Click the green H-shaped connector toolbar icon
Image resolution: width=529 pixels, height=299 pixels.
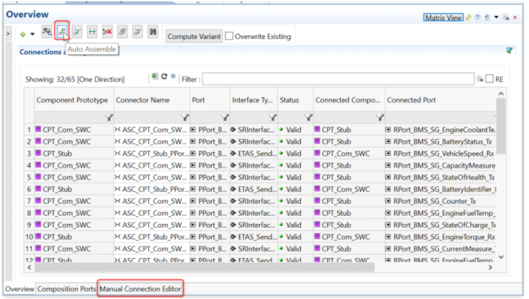(x=92, y=32)
